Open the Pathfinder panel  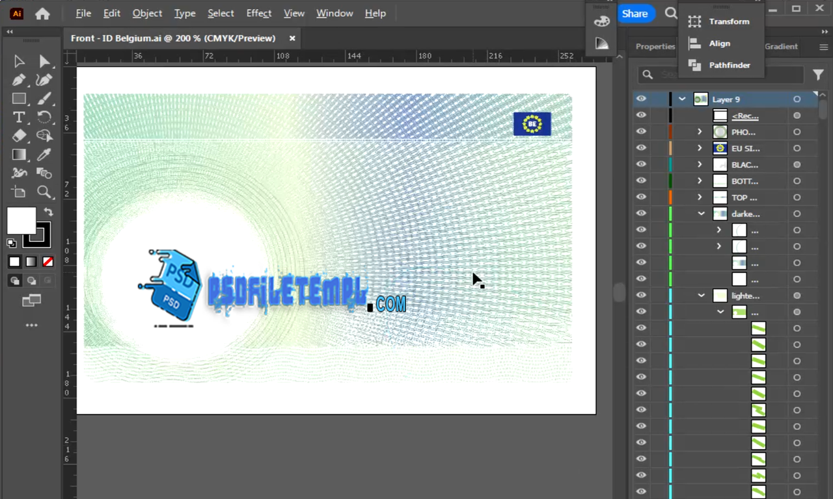coord(720,65)
